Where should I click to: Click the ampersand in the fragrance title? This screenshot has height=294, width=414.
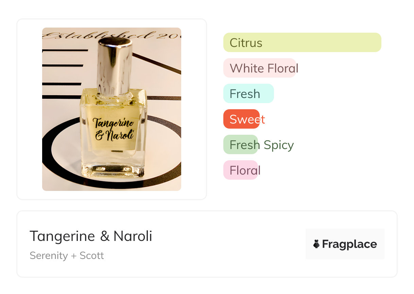pyautogui.click(x=105, y=236)
